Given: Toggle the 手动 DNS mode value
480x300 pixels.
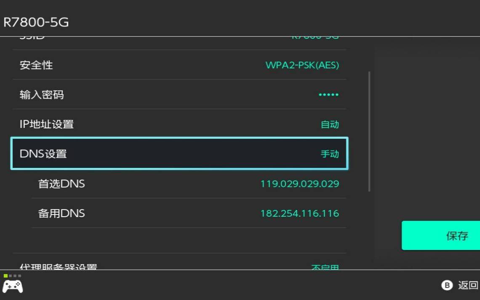Looking at the screenshot, I should pyautogui.click(x=329, y=154).
